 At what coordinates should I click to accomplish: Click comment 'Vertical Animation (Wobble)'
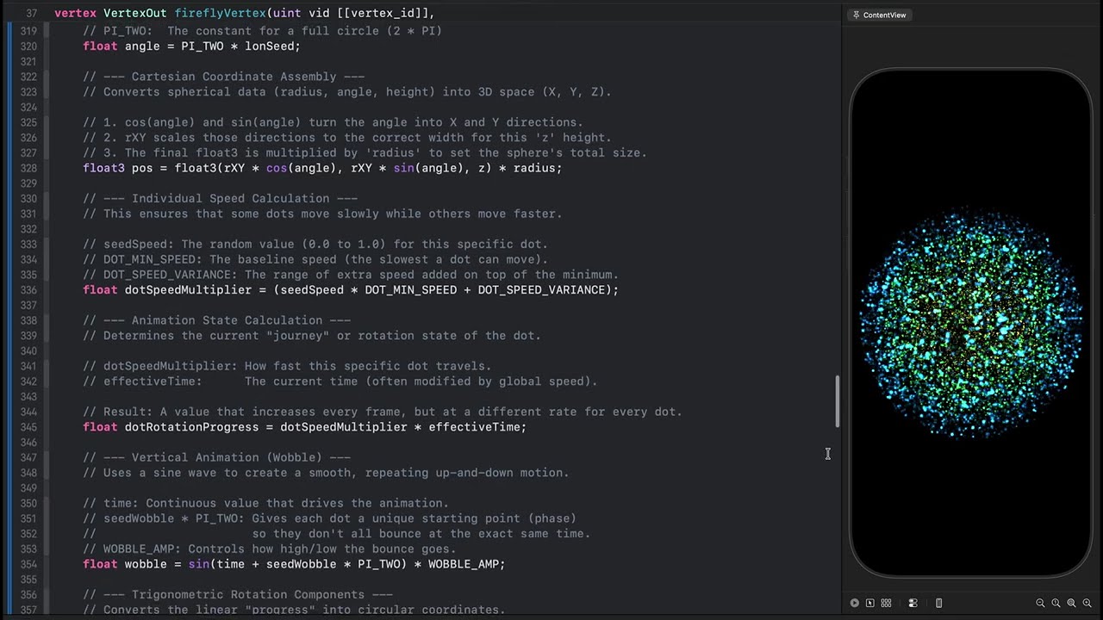coord(227,457)
